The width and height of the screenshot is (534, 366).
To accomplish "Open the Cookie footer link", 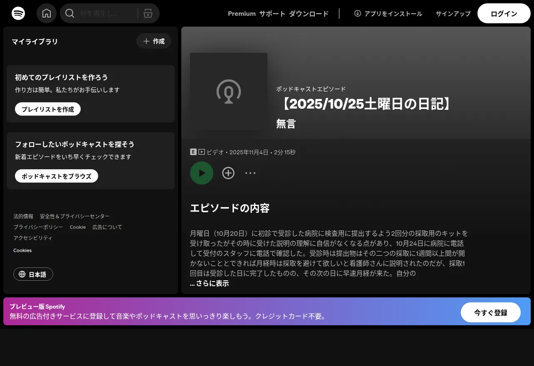I will pos(78,227).
